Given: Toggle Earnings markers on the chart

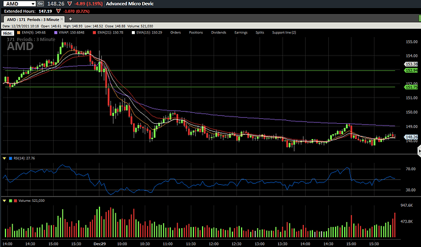Looking at the screenshot, I should pyautogui.click(x=241, y=32).
